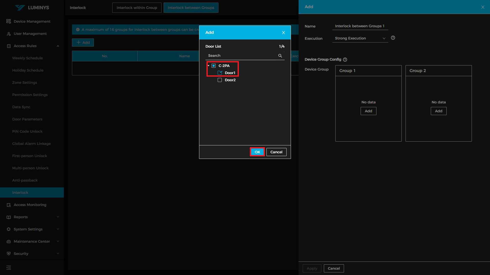This screenshot has width=490, height=275.
Task: Click OK in the Add dialog
Action: 257,152
